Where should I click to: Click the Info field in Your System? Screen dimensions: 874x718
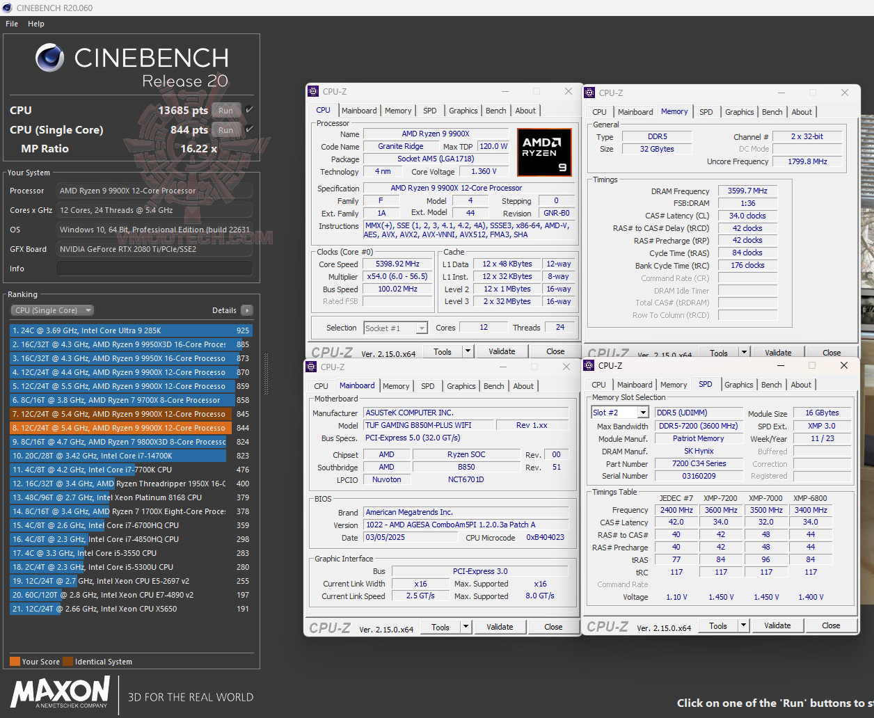tap(154, 269)
